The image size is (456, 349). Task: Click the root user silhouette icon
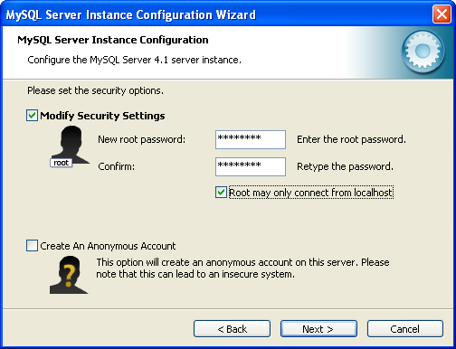pos(70,146)
